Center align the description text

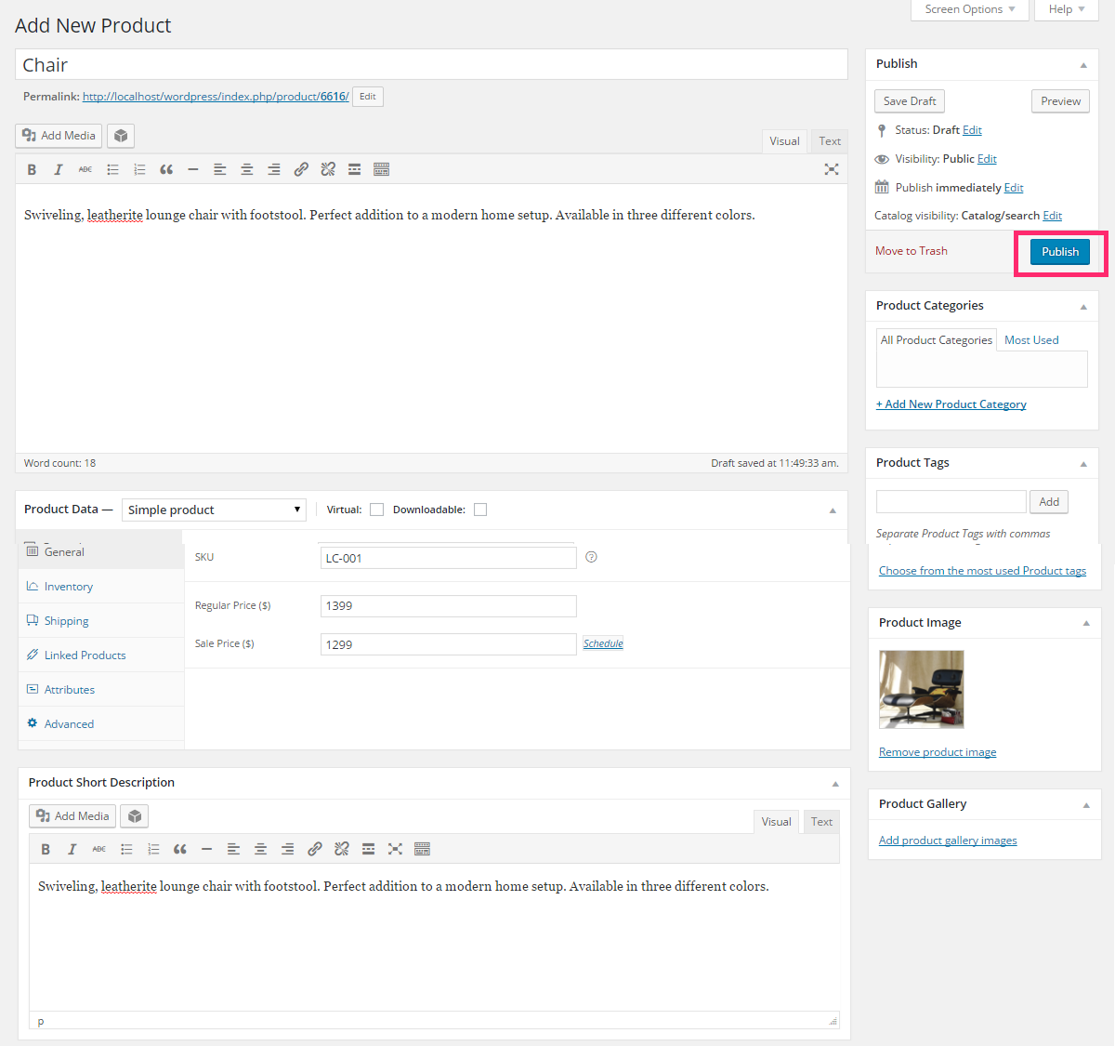coord(246,168)
